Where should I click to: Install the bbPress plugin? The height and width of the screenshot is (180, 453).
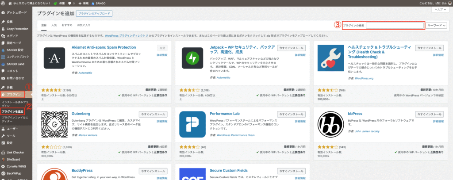(429, 114)
